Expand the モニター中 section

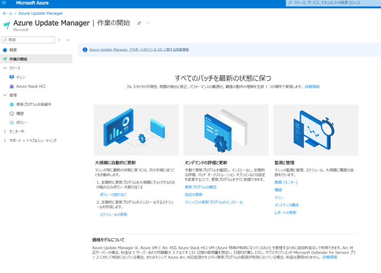coord(5,131)
